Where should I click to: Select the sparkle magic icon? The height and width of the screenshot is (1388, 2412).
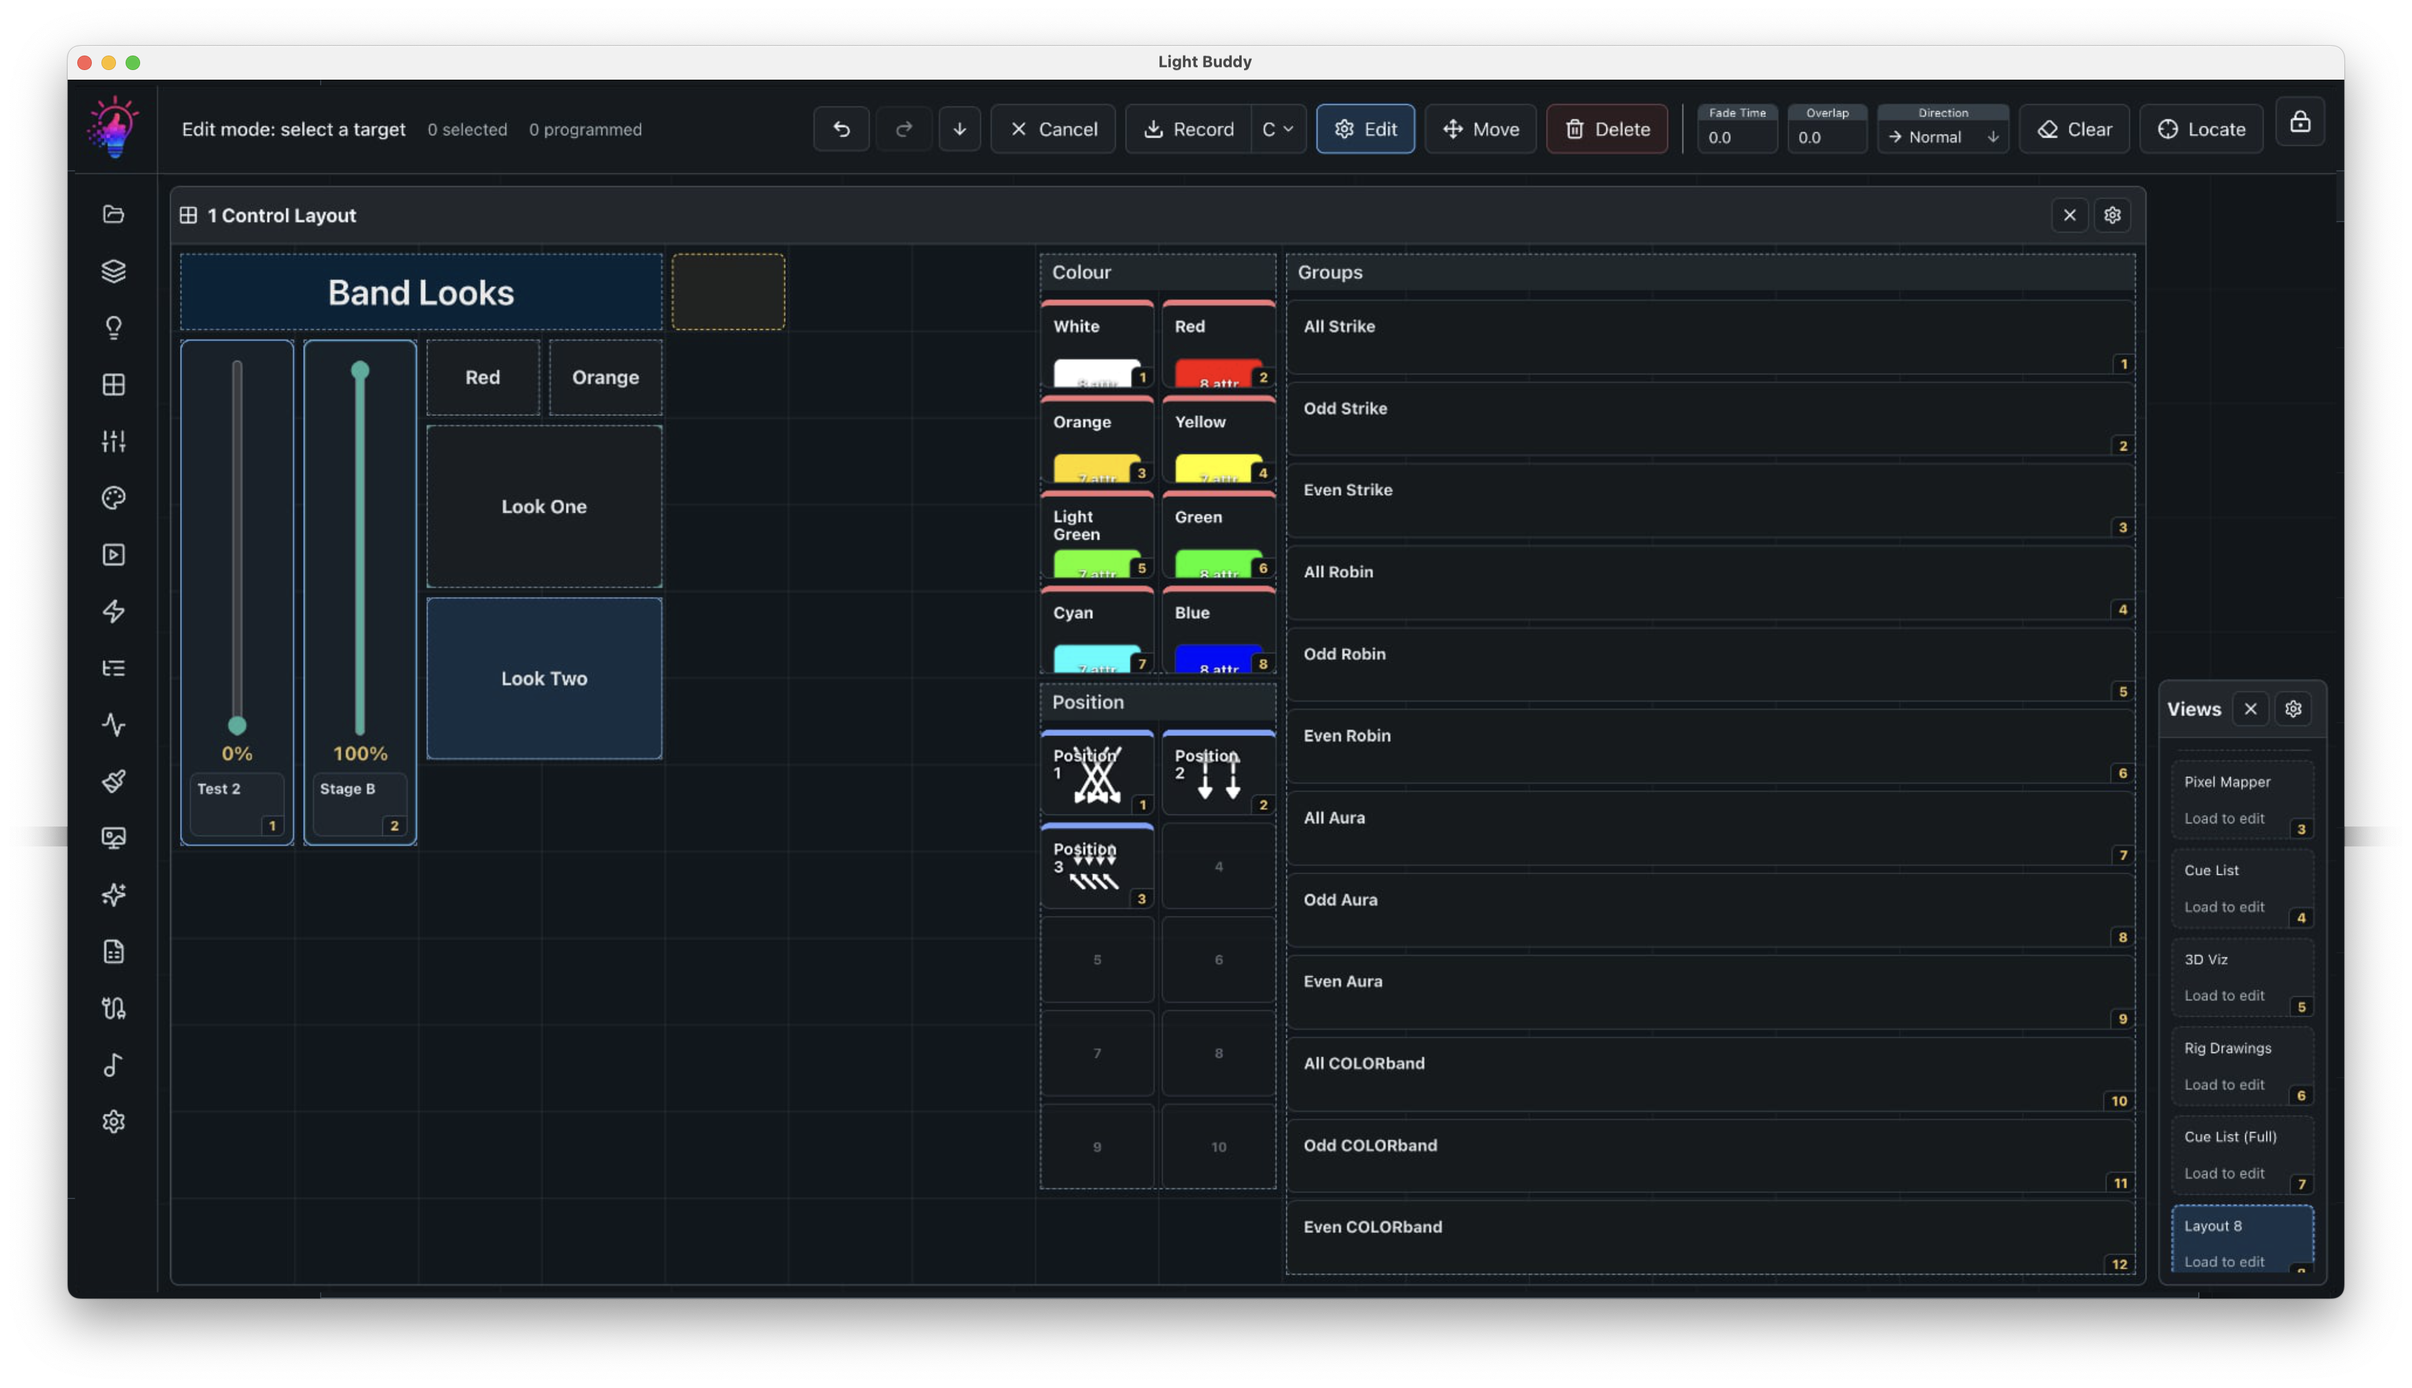pos(114,895)
